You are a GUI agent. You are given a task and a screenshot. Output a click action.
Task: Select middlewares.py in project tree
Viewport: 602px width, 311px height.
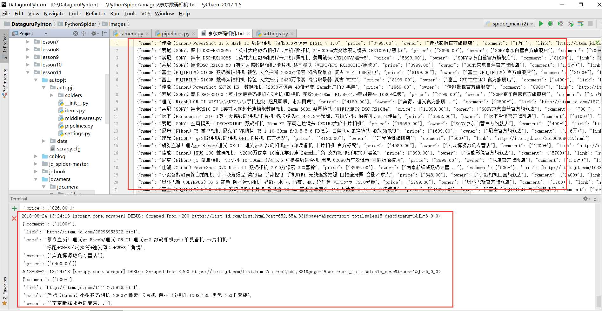pyautogui.click(x=83, y=118)
